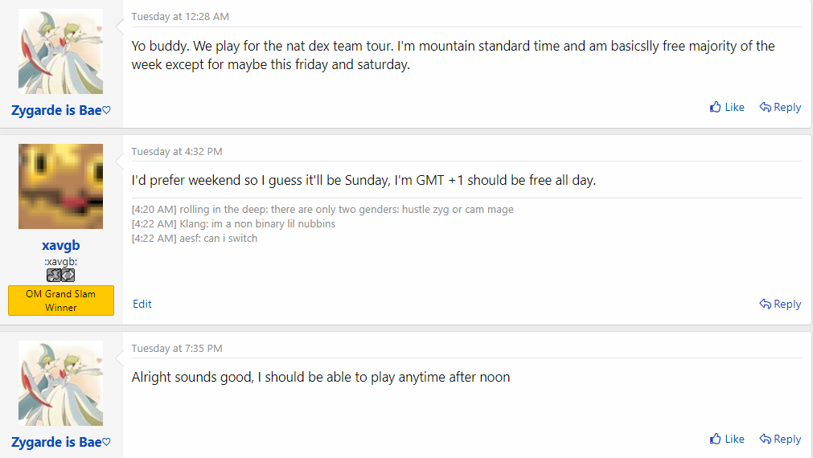Viewport: 813px width, 458px height.
Task: Click the :xavgb: user title text
Action: tap(61, 261)
